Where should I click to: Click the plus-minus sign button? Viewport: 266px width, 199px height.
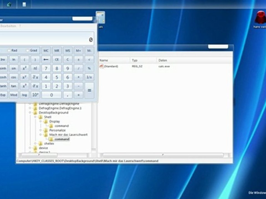coord(78,59)
